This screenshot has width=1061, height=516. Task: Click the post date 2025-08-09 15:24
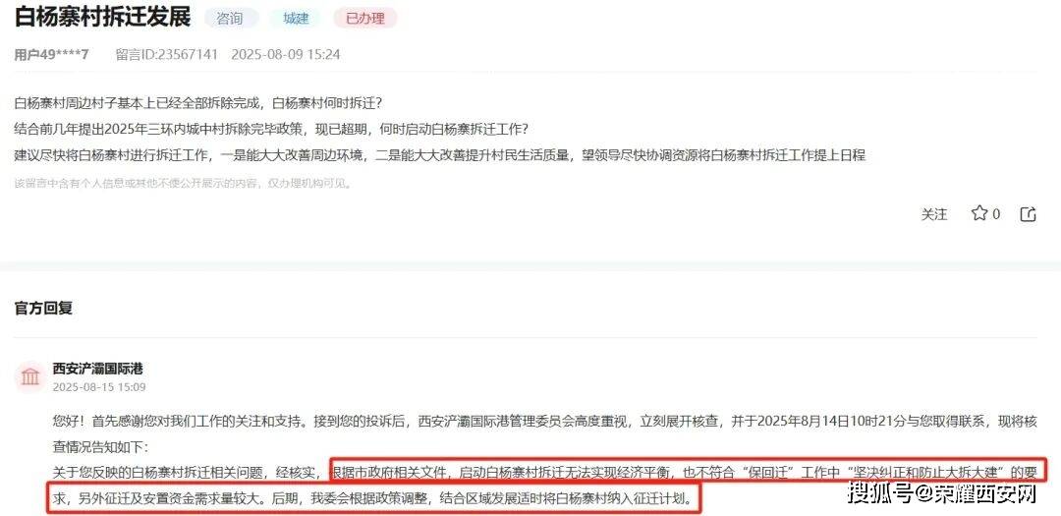286,54
